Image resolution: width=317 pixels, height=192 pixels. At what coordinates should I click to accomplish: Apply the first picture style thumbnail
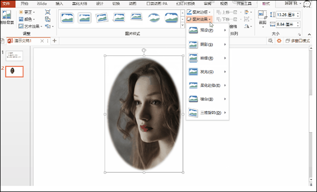pyautogui.click(x=67, y=18)
